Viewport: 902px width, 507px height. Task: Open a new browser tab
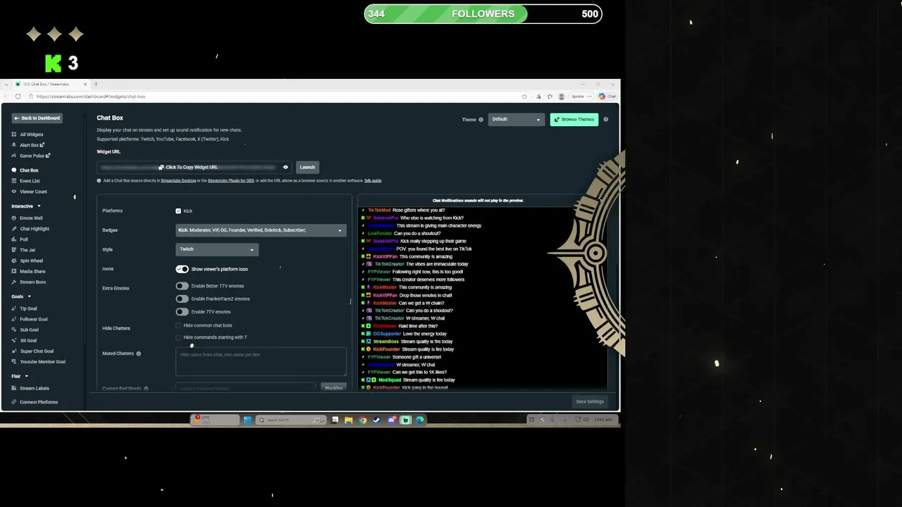pos(96,84)
